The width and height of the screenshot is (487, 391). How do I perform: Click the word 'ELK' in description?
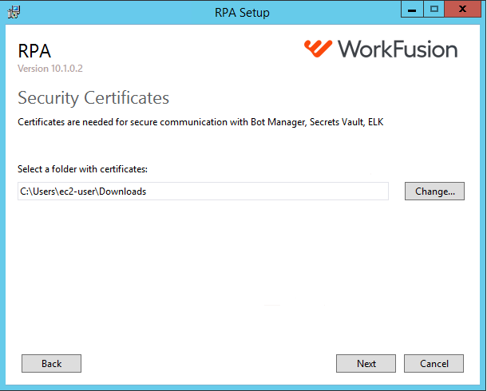click(376, 122)
